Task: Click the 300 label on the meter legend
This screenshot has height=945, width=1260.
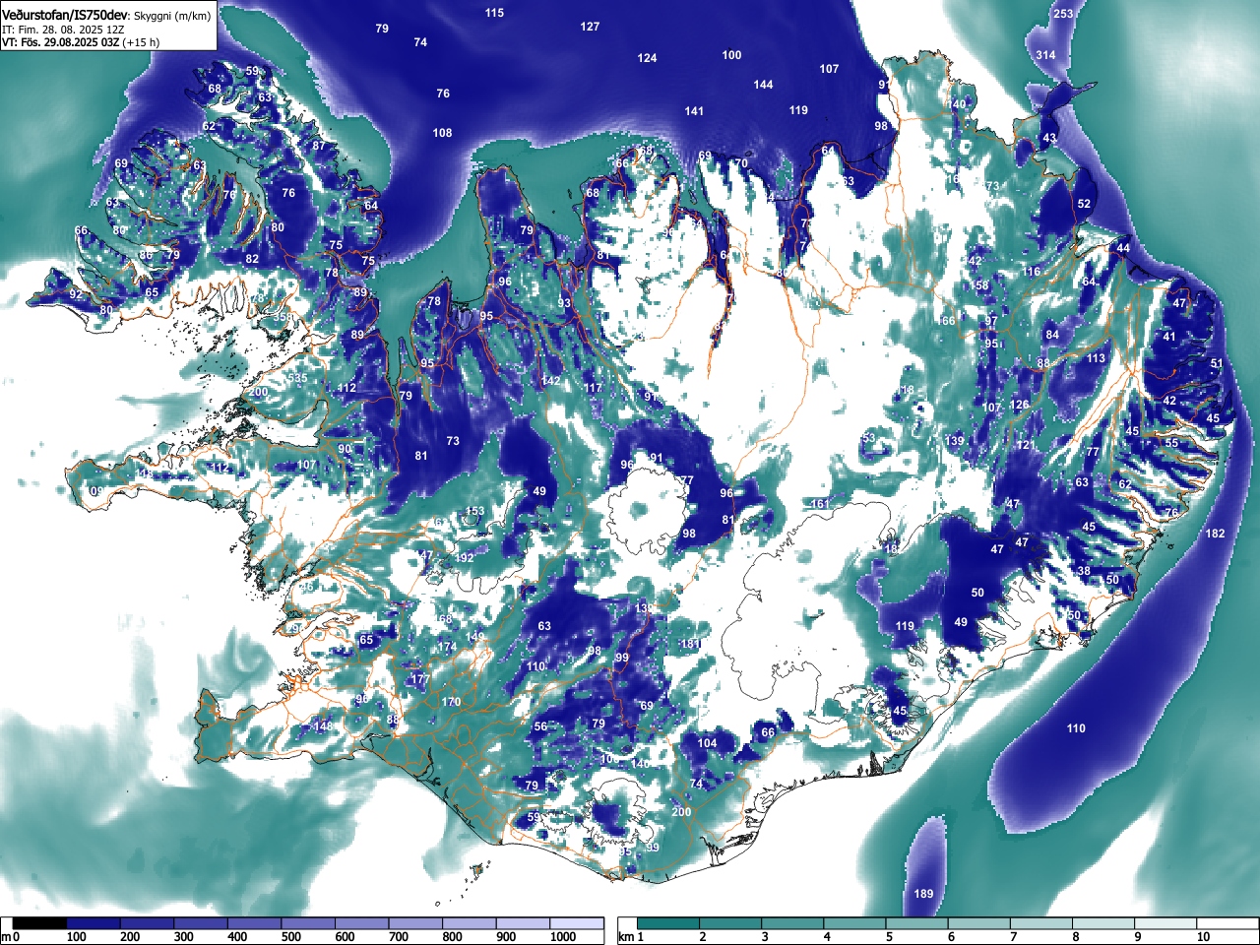Action: pyautogui.click(x=184, y=937)
